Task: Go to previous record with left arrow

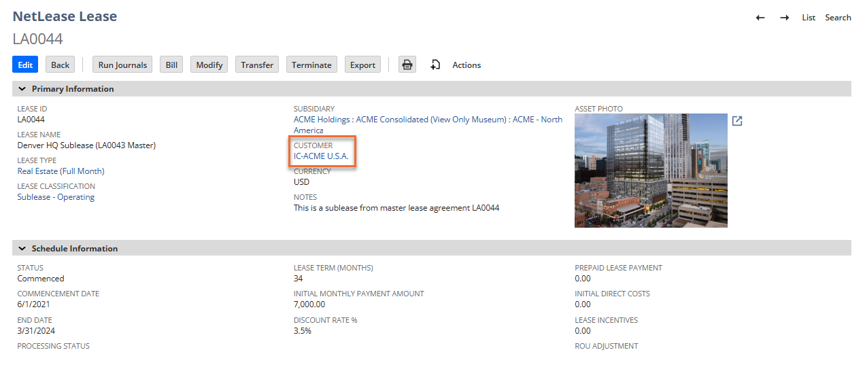Action: [760, 18]
